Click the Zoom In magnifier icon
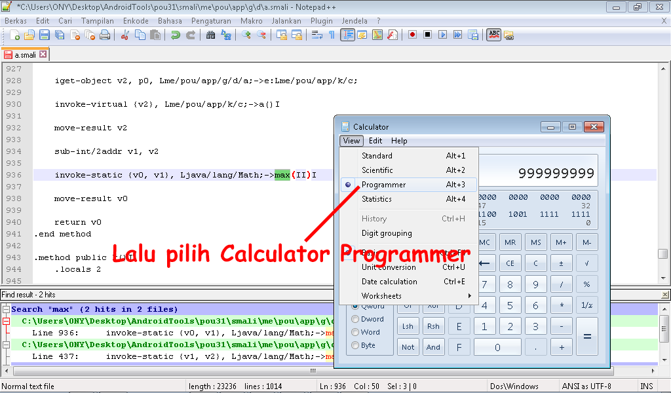The image size is (671, 393). coord(246,35)
